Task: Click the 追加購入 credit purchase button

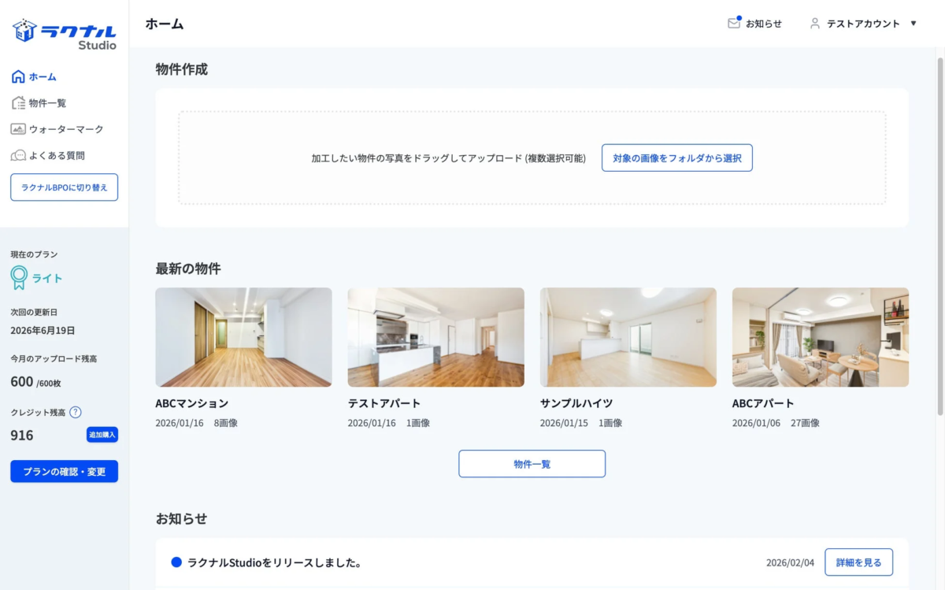Action: [103, 434]
